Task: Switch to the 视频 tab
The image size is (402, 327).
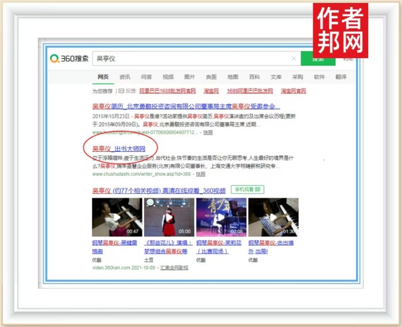Action: click(x=168, y=77)
